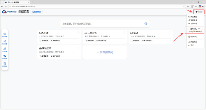
Task: Click 客户端访问 on the 实验数据 card
Action: (x=56, y=56)
